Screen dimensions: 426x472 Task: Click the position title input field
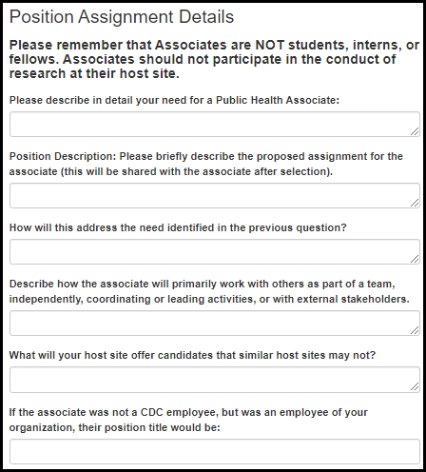tap(215, 452)
